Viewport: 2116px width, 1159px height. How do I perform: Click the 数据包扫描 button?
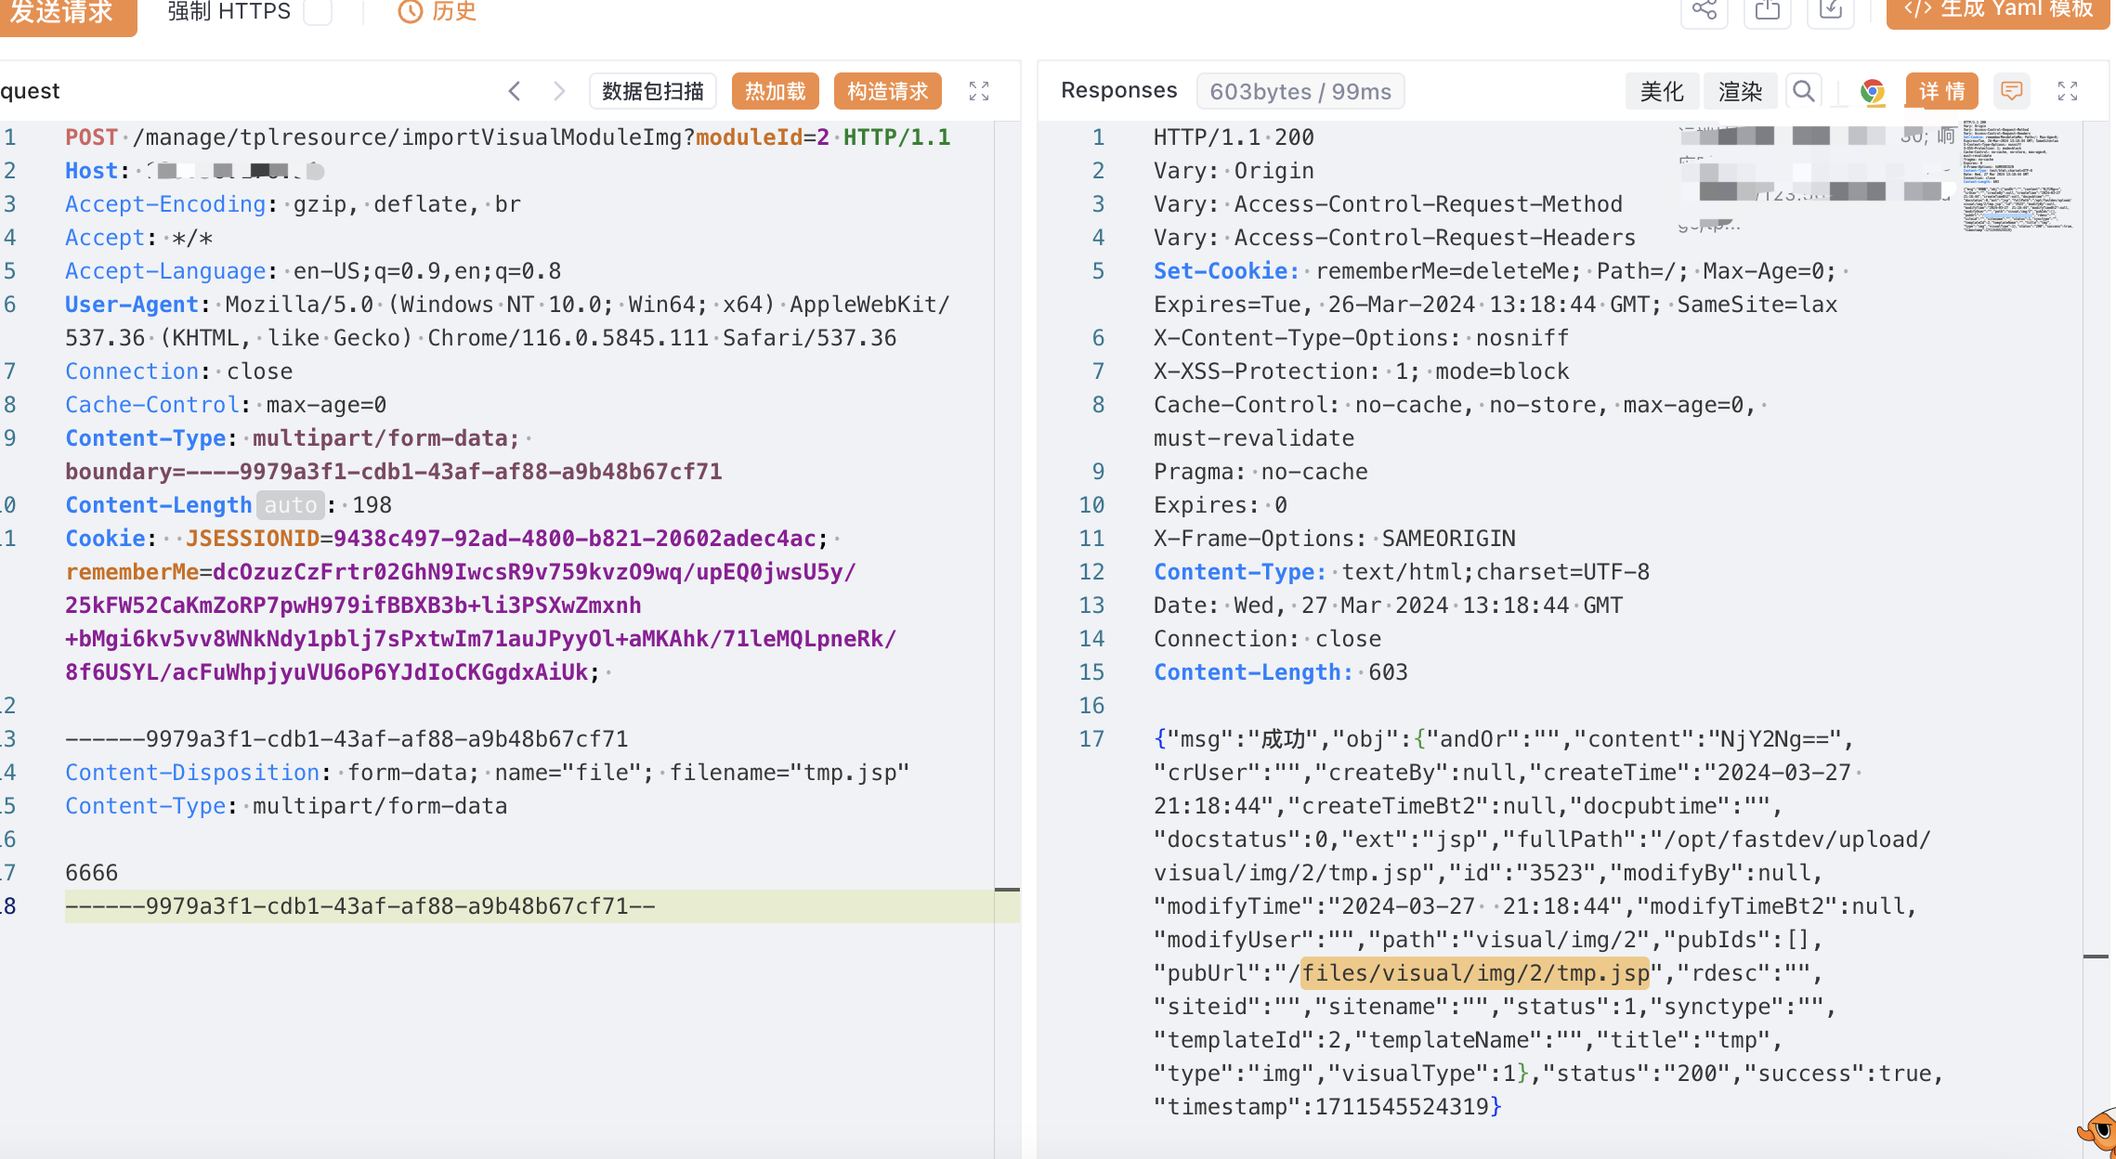(653, 91)
